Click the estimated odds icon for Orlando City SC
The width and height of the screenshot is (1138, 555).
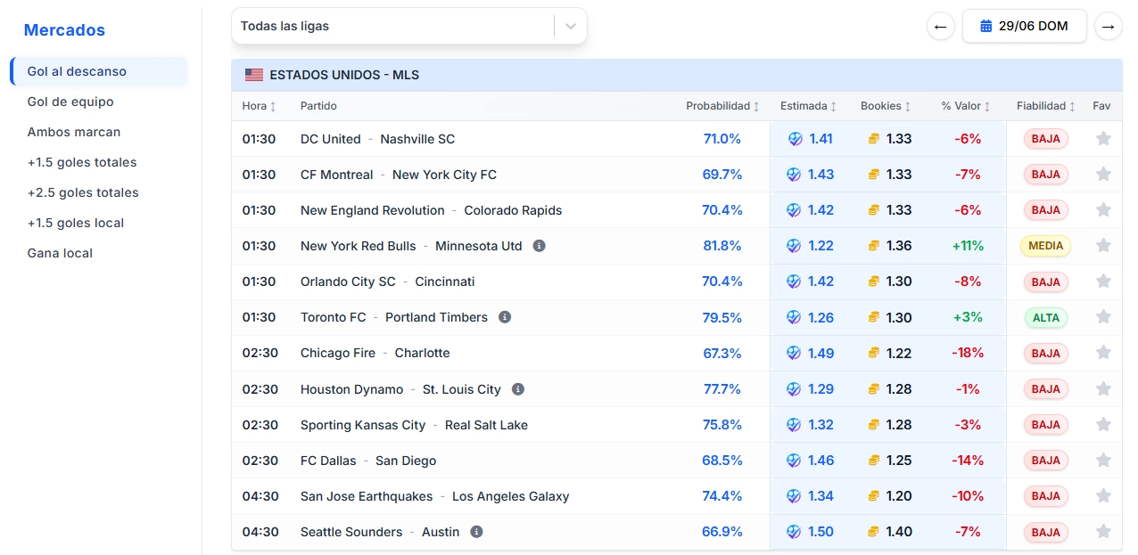click(x=794, y=282)
